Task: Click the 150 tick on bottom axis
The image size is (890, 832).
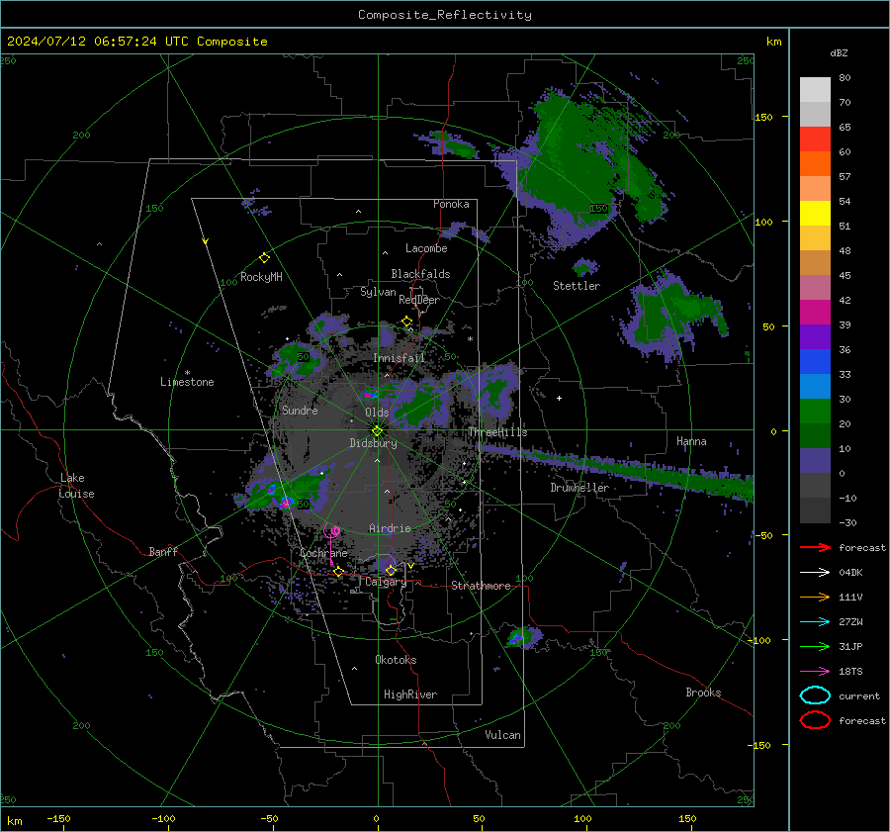Action: (687, 818)
